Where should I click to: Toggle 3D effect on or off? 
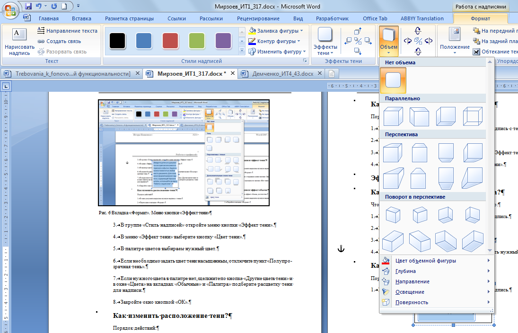pos(418,41)
